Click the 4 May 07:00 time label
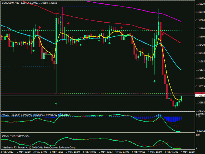This screenshot has height=154, width=205. (139, 152)
